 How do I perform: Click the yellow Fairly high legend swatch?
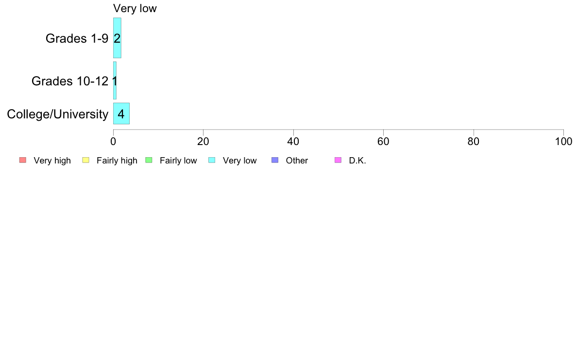[x=85, y=161]
